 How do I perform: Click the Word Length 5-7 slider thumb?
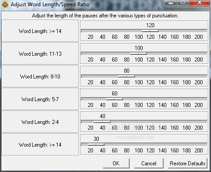coord(114,99)
